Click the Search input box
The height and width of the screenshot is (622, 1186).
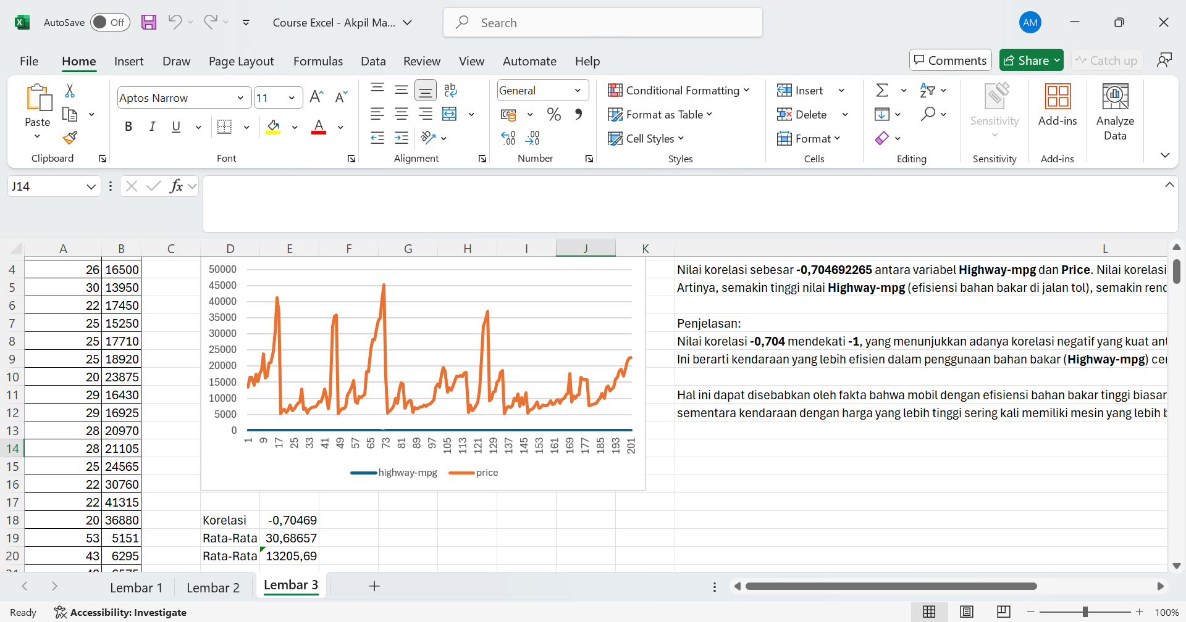point(603,22)
